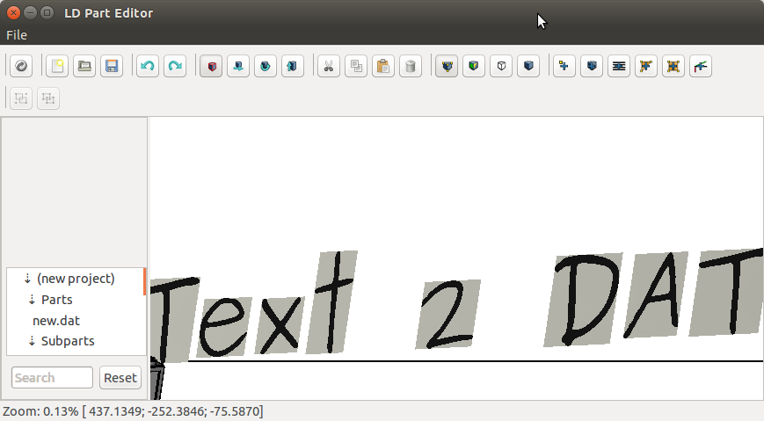Switch to face selection mode green-yellow cube
Screen dimensions: 764x421
coord(474,66)
